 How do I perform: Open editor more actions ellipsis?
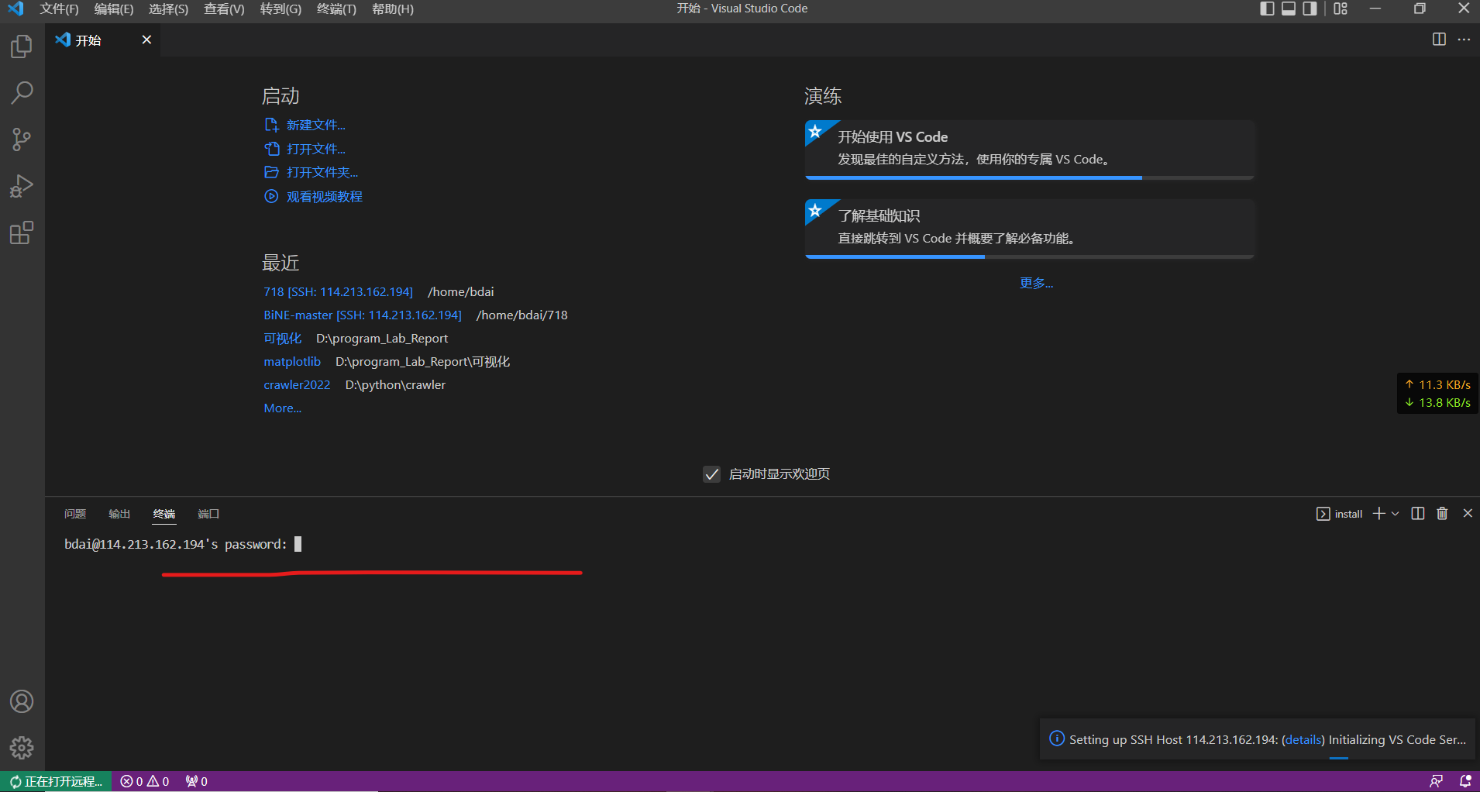(1464, 40)
